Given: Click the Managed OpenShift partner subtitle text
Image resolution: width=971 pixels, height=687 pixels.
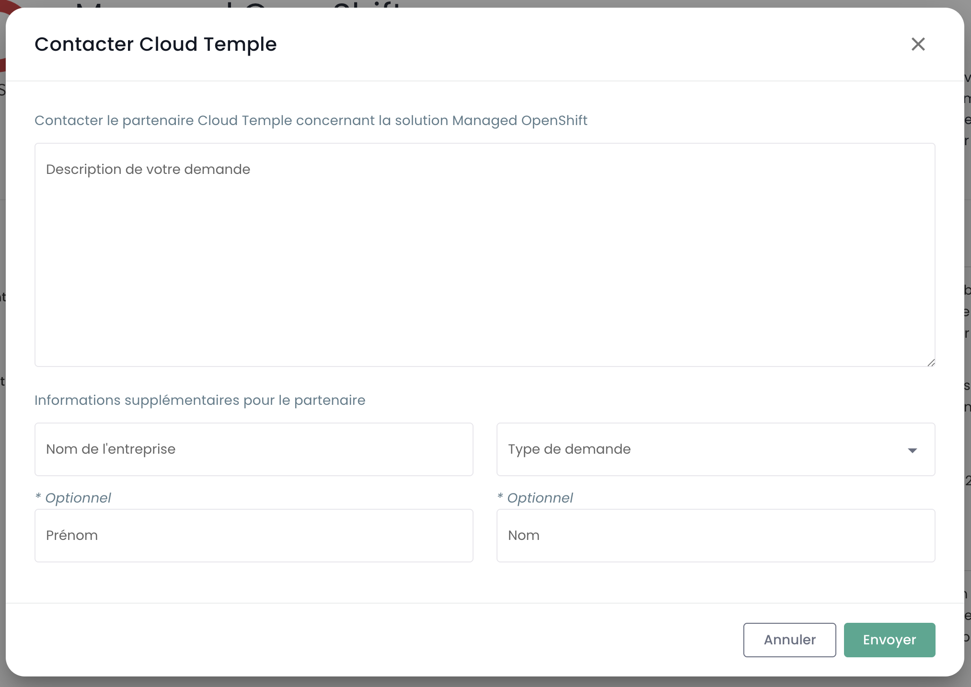Looking at the screenshot, I should click(311, 120).
